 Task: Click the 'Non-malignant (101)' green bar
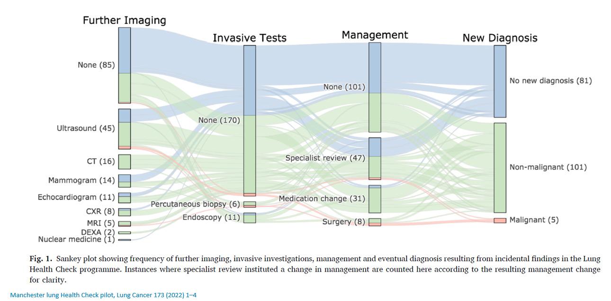pos(500,167)
